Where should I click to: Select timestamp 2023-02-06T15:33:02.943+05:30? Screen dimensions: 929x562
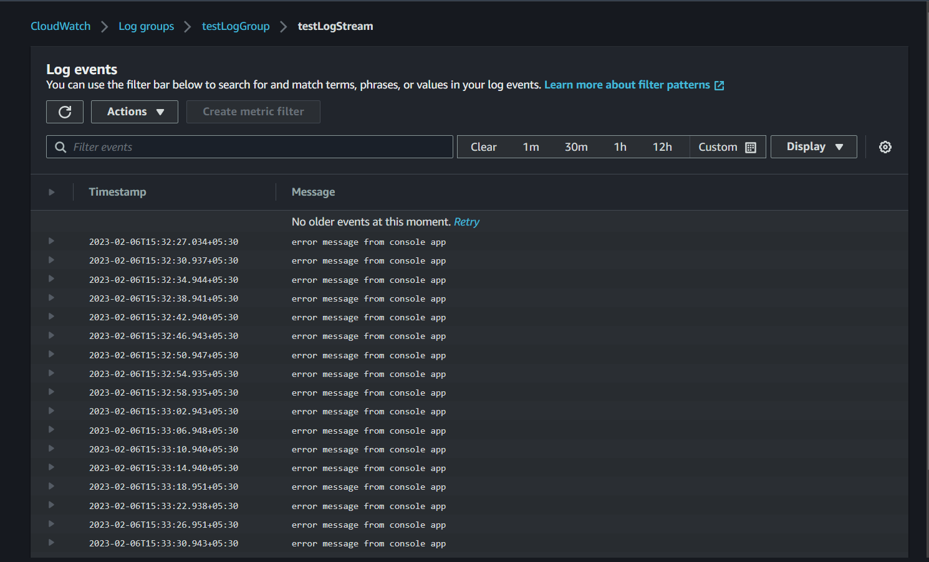point(163,411)
